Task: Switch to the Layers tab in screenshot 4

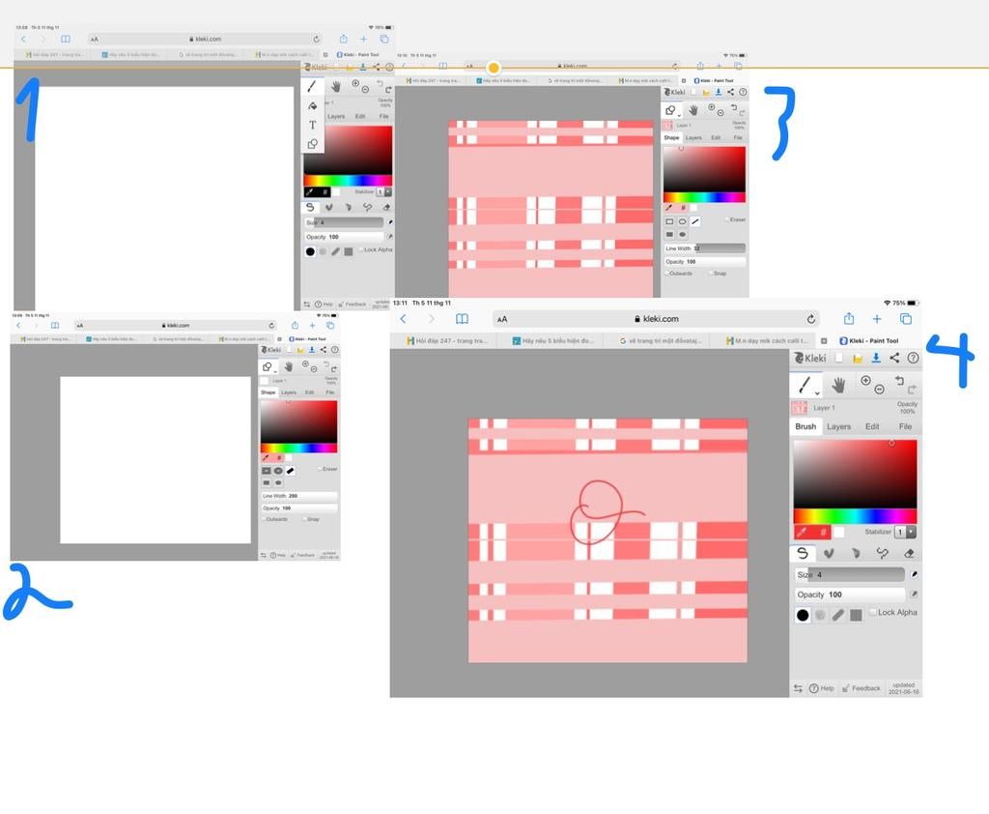Action: pyautogui.click(x=839, y=427)
